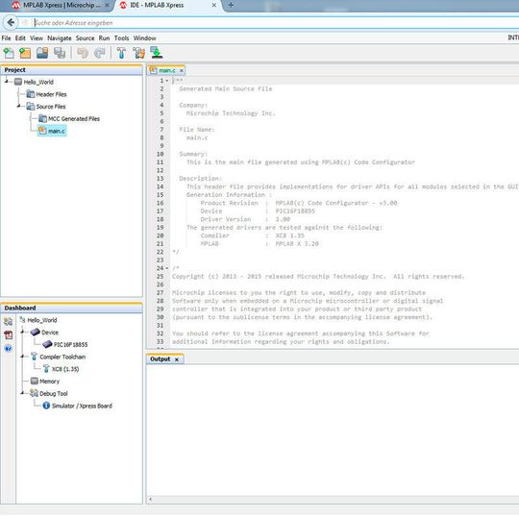Click the Dashboard project properties icon
Screen dimensions: 519x519
[x=9, y=321]
